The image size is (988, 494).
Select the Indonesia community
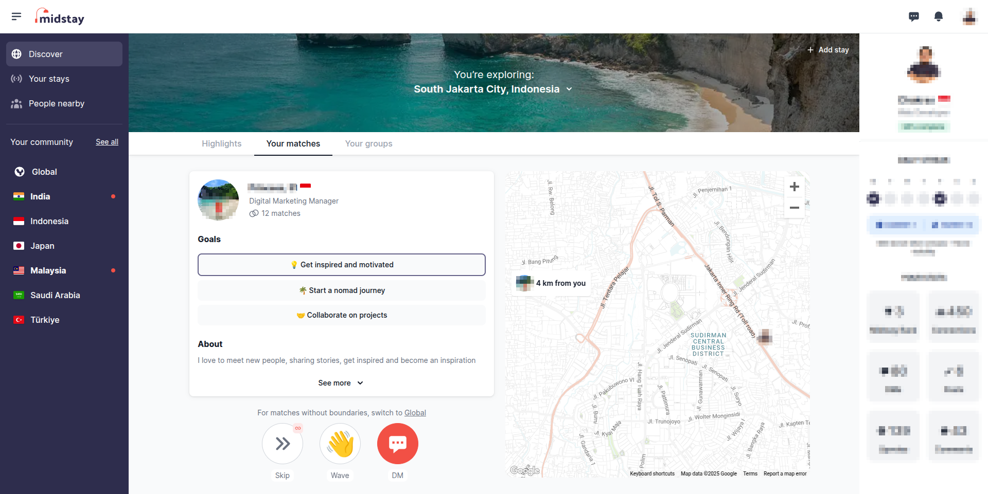(64, 221)
